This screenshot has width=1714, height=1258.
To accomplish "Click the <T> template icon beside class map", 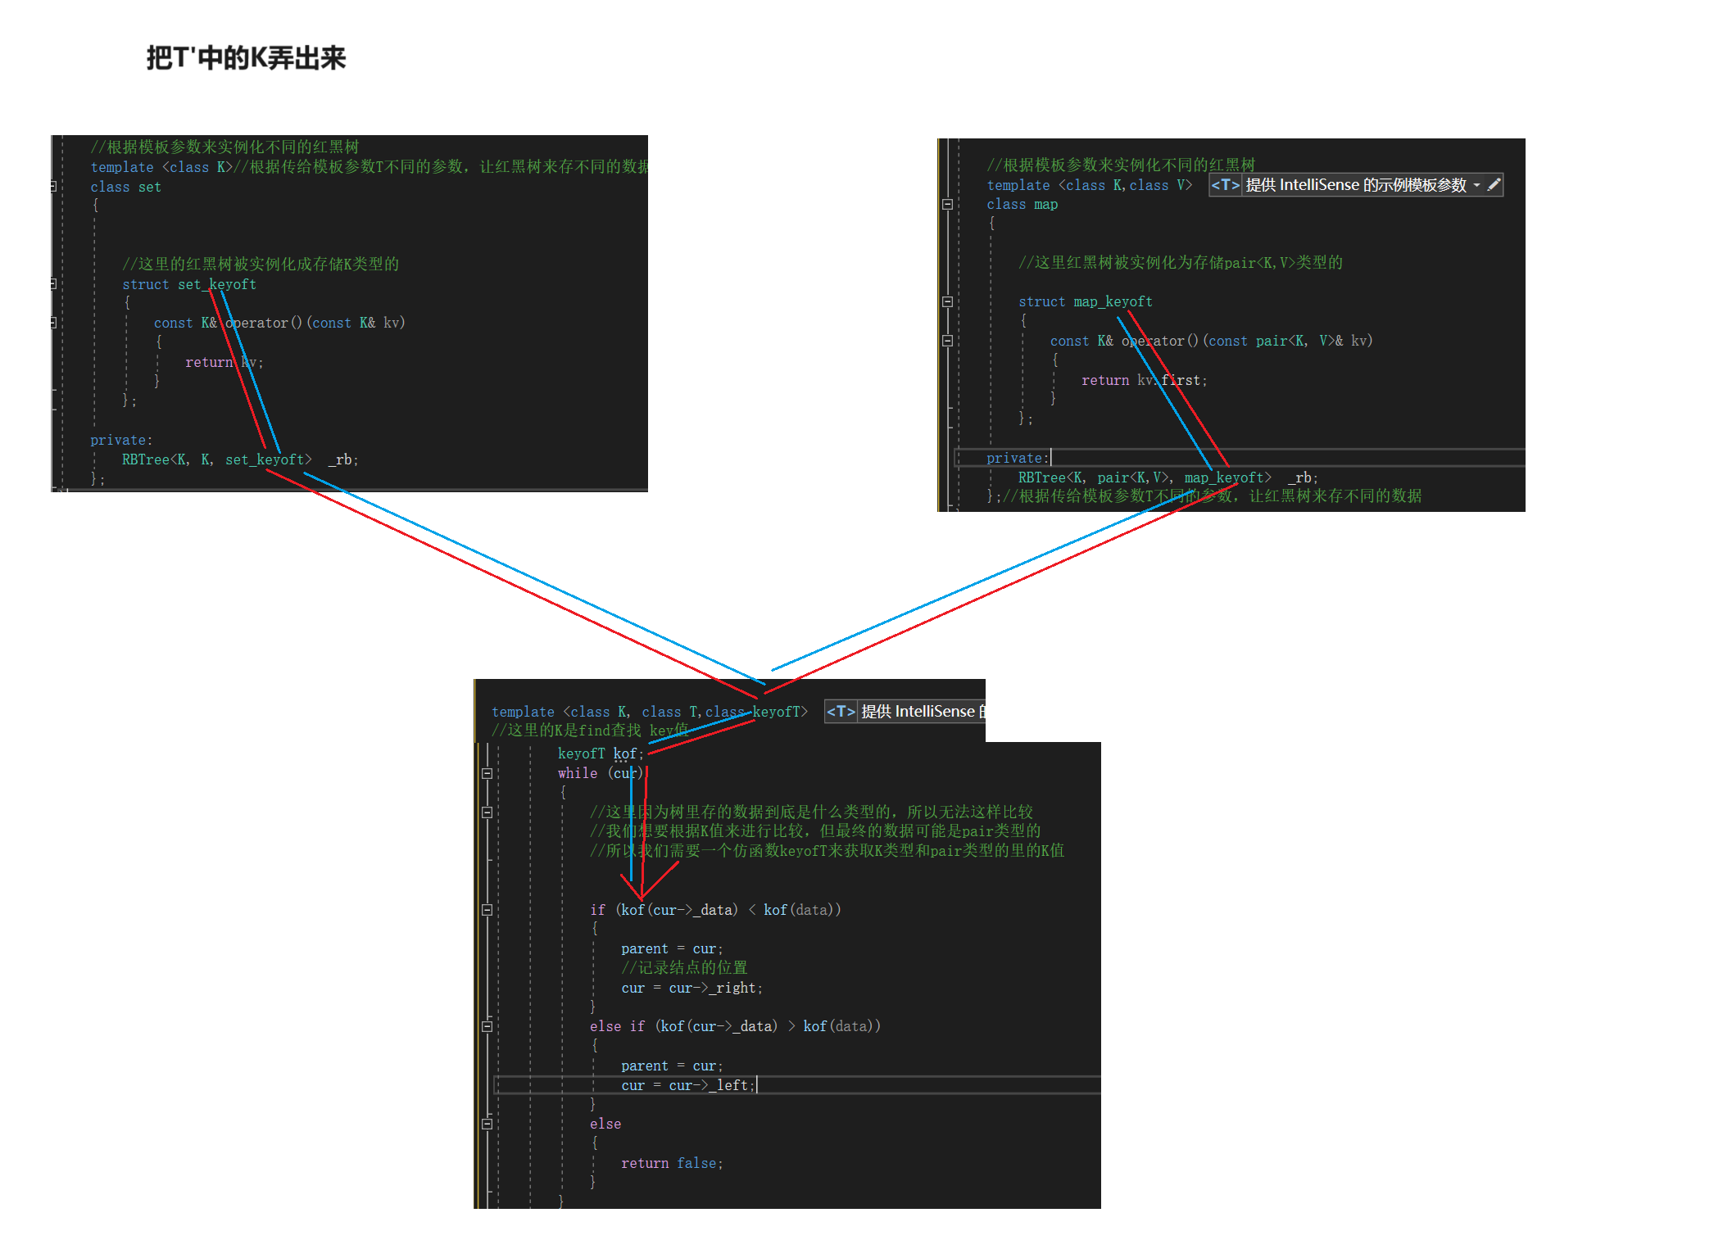I will tap(1226, 185).
